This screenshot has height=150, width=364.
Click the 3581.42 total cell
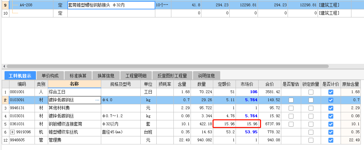point(270,92)
